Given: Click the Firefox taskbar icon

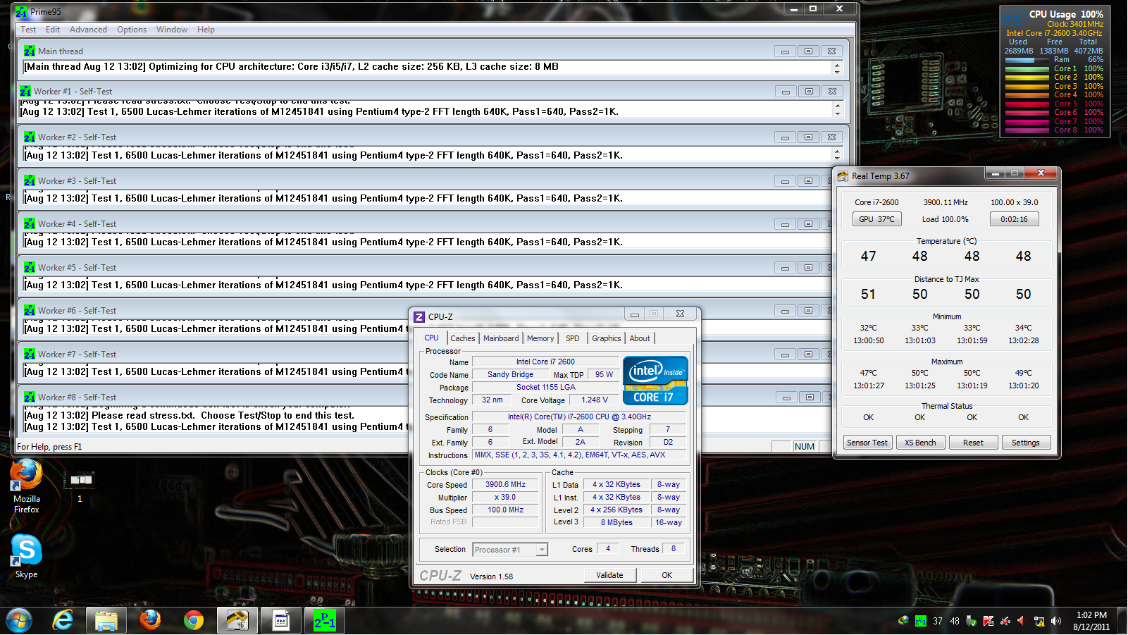Looking at the screenshot, I should tap(150, 621).
